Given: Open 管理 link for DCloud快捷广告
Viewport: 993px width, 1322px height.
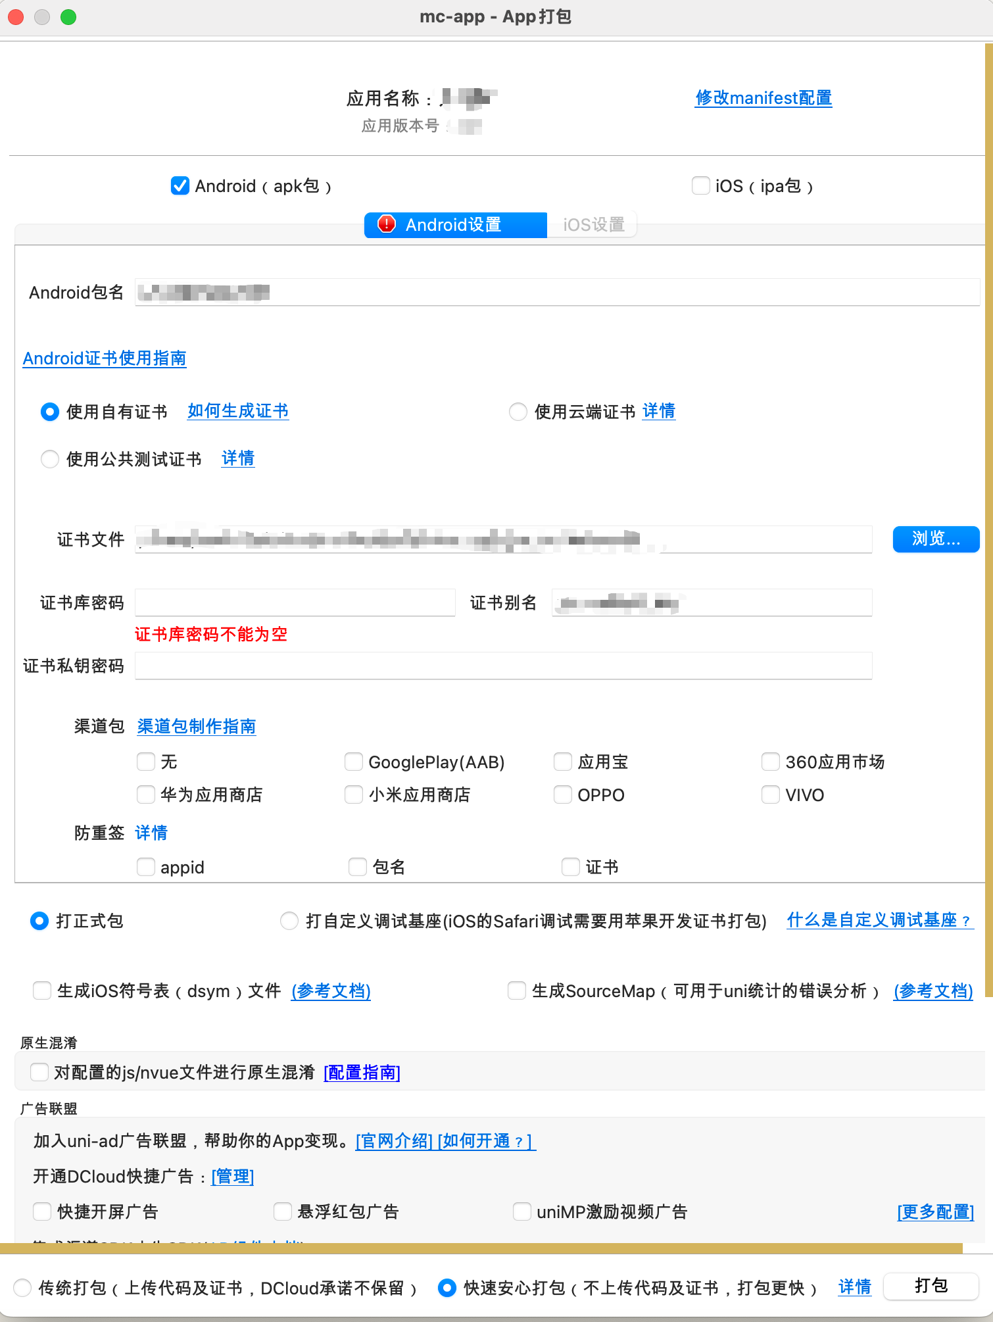Looking at the screenshot, I should point(233,1176).
